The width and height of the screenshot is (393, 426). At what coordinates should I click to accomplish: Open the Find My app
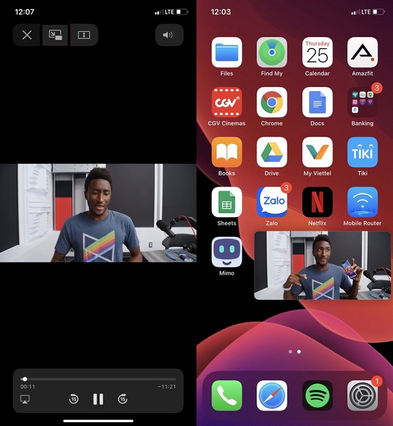pyautogui.click(x=272, y=52)
